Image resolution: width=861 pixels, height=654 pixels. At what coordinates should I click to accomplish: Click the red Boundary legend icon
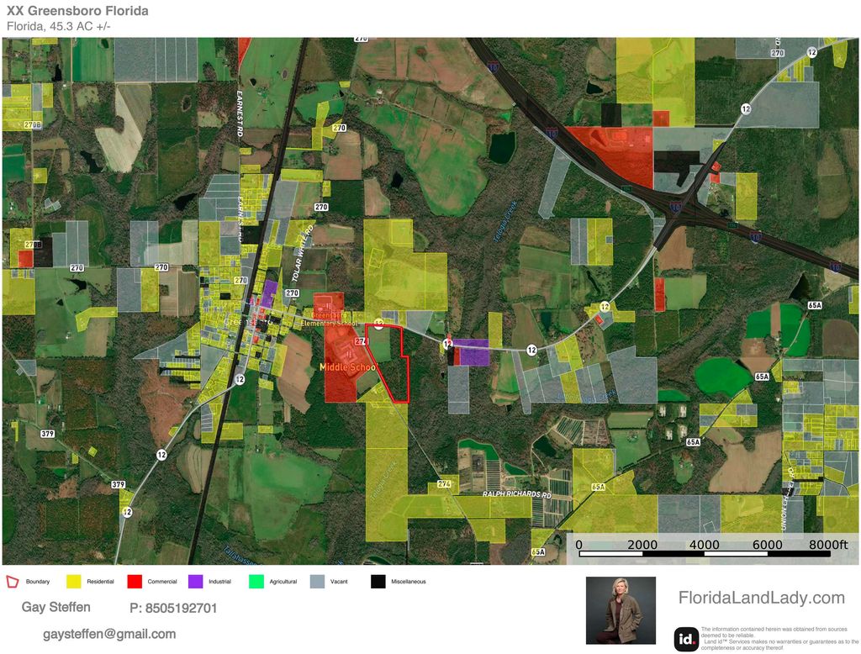[13, 581]
